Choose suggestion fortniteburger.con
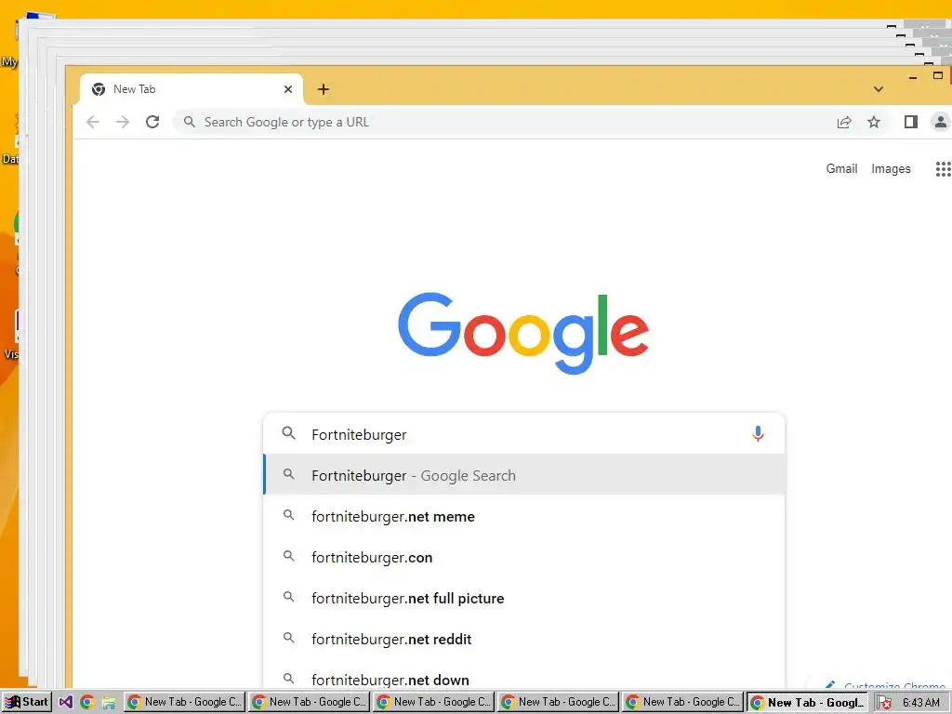 [x=524, y=557]
